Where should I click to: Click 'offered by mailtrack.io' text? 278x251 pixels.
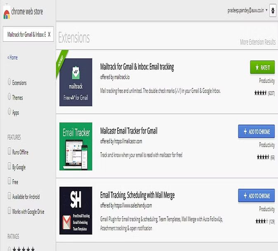coord(115,77)
